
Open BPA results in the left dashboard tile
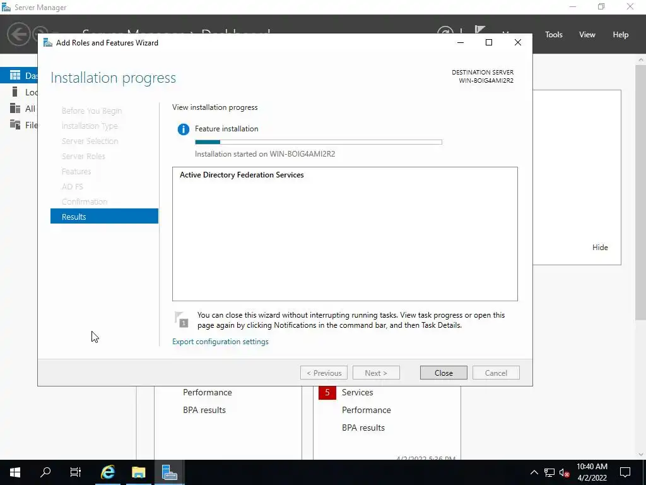[x=204, y=410]
